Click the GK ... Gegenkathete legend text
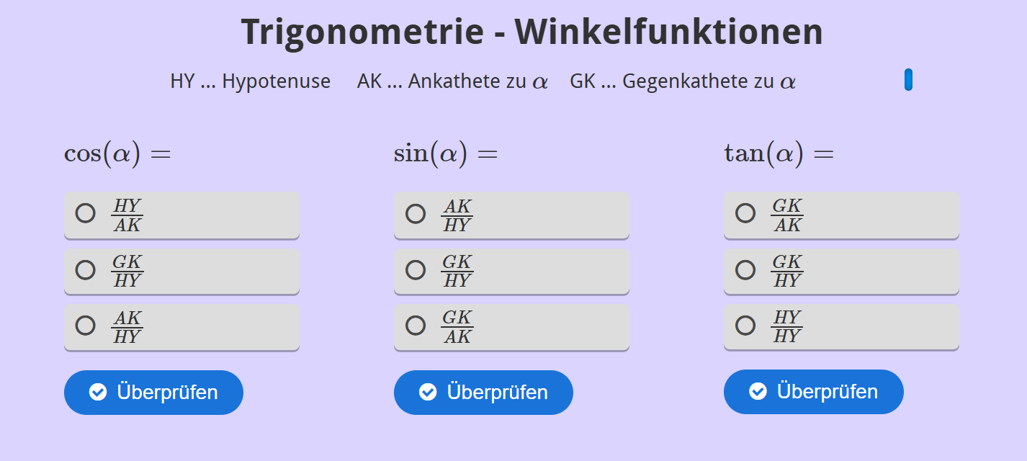 (682, 81)
